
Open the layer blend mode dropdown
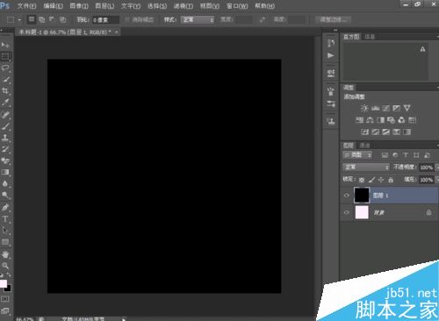366,168
